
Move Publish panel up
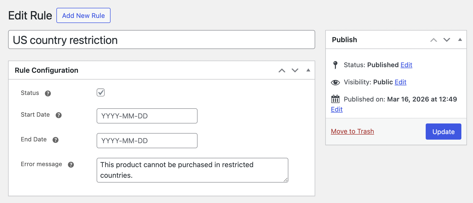click(434, 40)
